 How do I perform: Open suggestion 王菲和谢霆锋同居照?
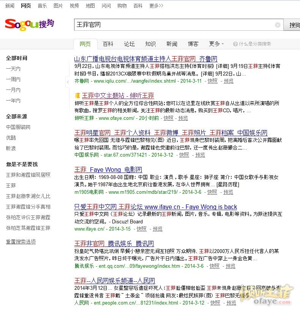click(x=28, y=175)
